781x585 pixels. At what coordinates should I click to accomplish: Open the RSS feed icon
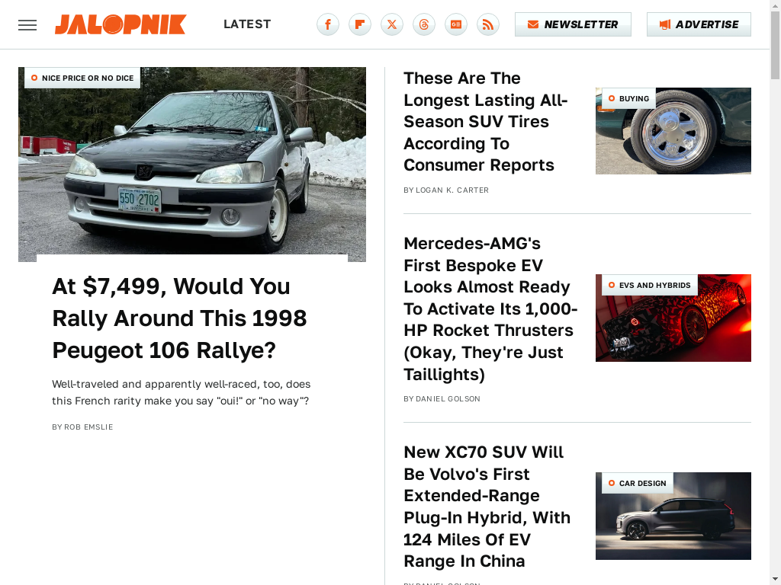(x=487, y=24)
